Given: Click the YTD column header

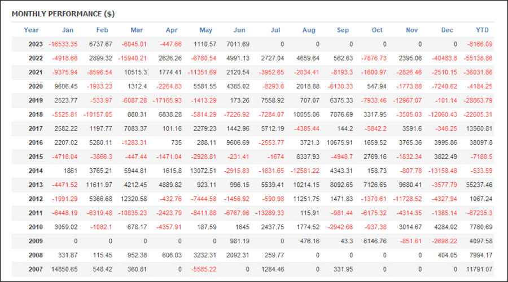Looking at the screenshot, I should point(482,30).
